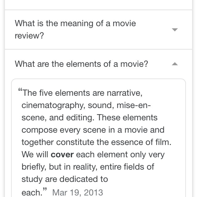Click the opening quotation mark of the answer
The height and width of the screenshot is (197, 197).
[x=20, y=91]
